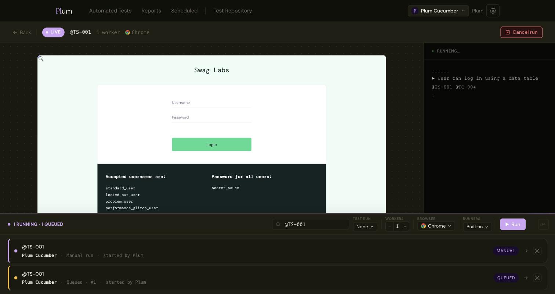555x294 pixels.
Task: Open the queued run arrow icon
Action: 526,278
